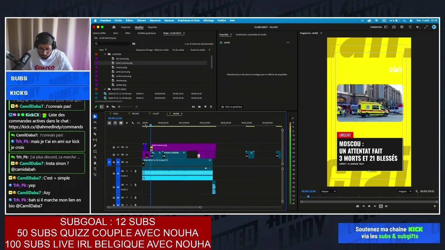The height and width of the screenshot is (250, 445).
Task: Click the trash icon in project panel
Action: coord(211,107)
